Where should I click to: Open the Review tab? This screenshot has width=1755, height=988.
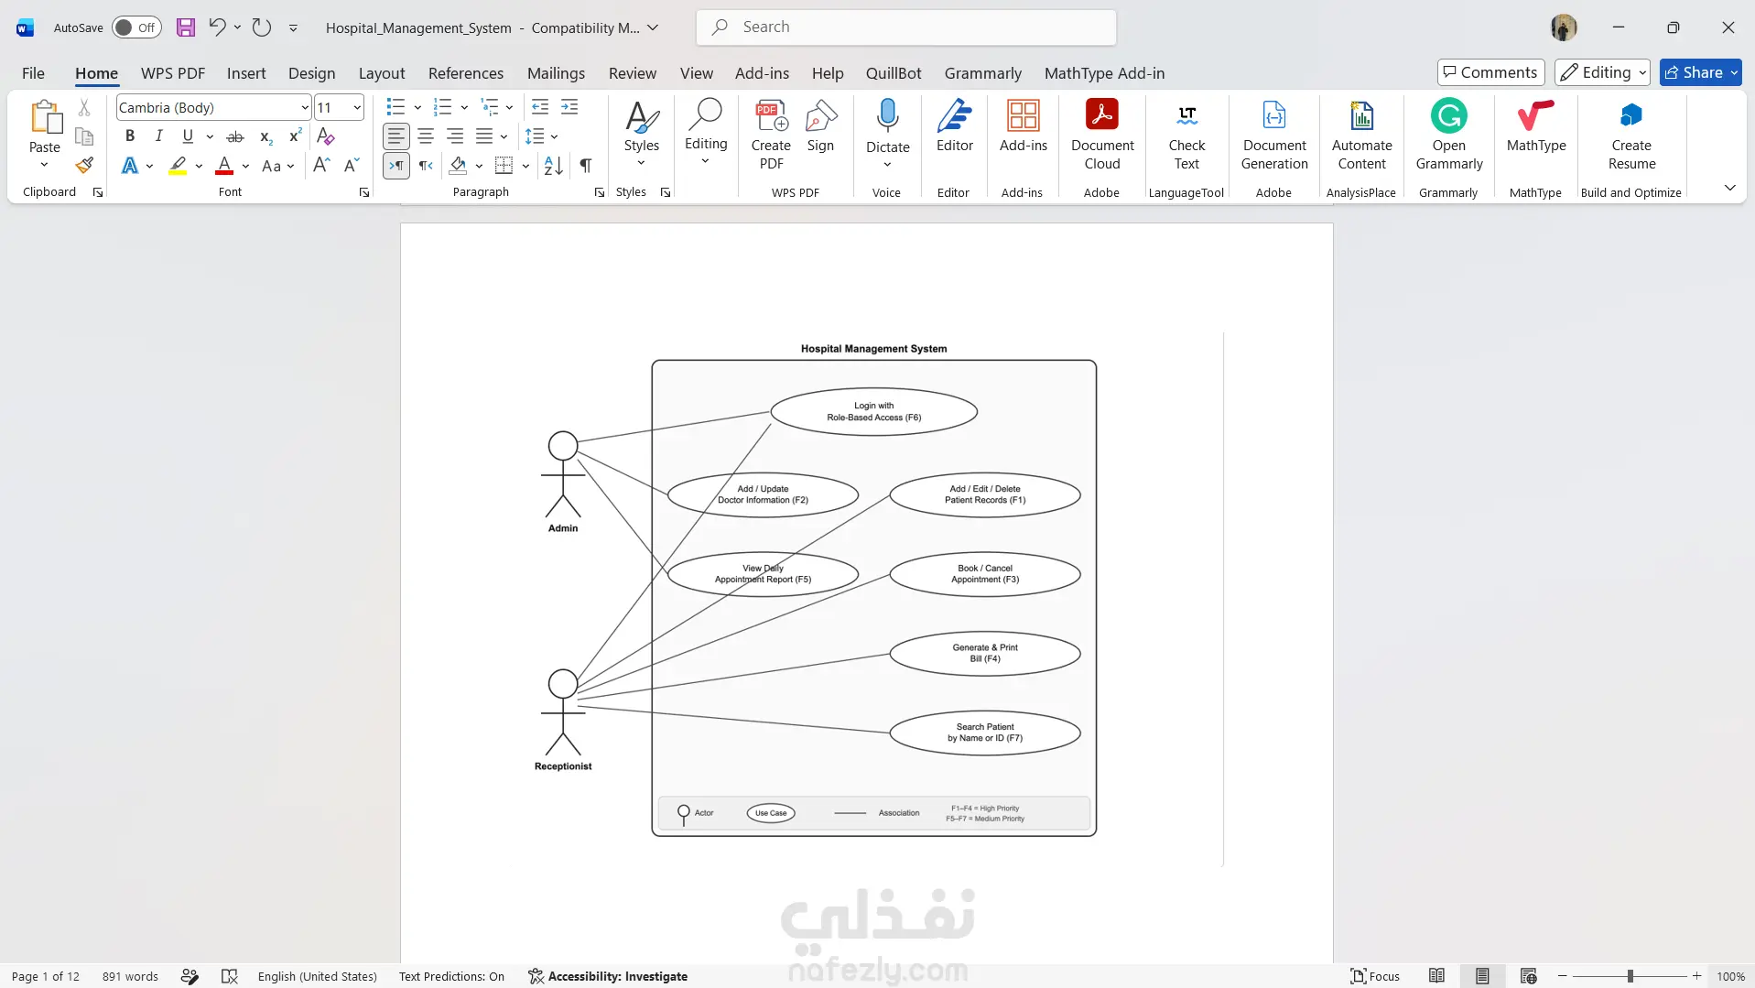[632, 73]
